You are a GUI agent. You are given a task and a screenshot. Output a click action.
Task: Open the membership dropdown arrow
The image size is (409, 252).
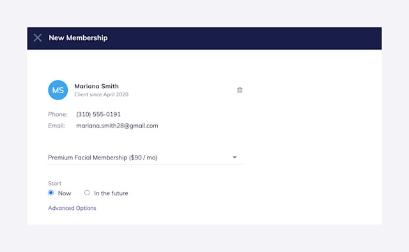(x=235, y=157)
